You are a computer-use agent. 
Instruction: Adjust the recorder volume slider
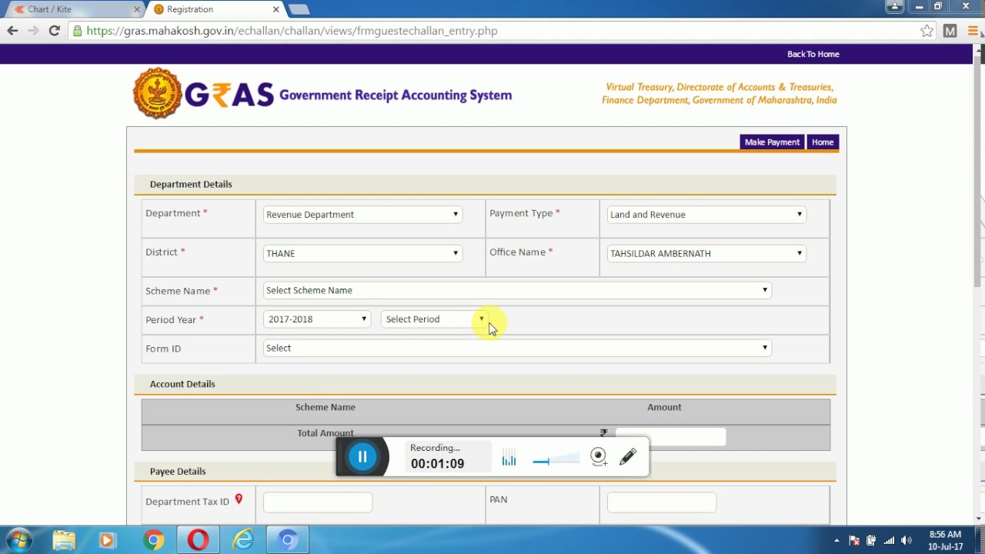coord(556,461)
